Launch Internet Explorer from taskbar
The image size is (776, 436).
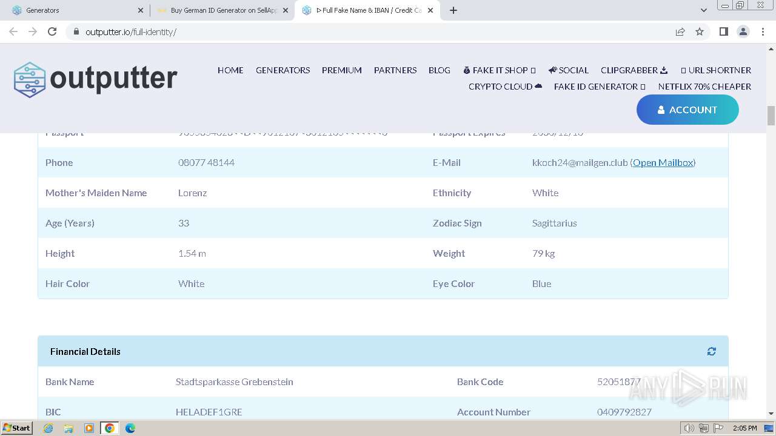tap(48, 428)
